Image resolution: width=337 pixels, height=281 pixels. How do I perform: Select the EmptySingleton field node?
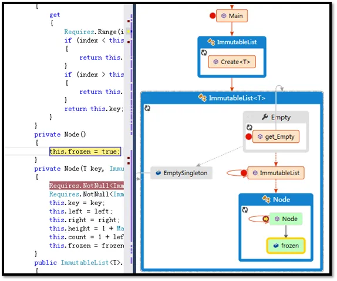[181, 173]
